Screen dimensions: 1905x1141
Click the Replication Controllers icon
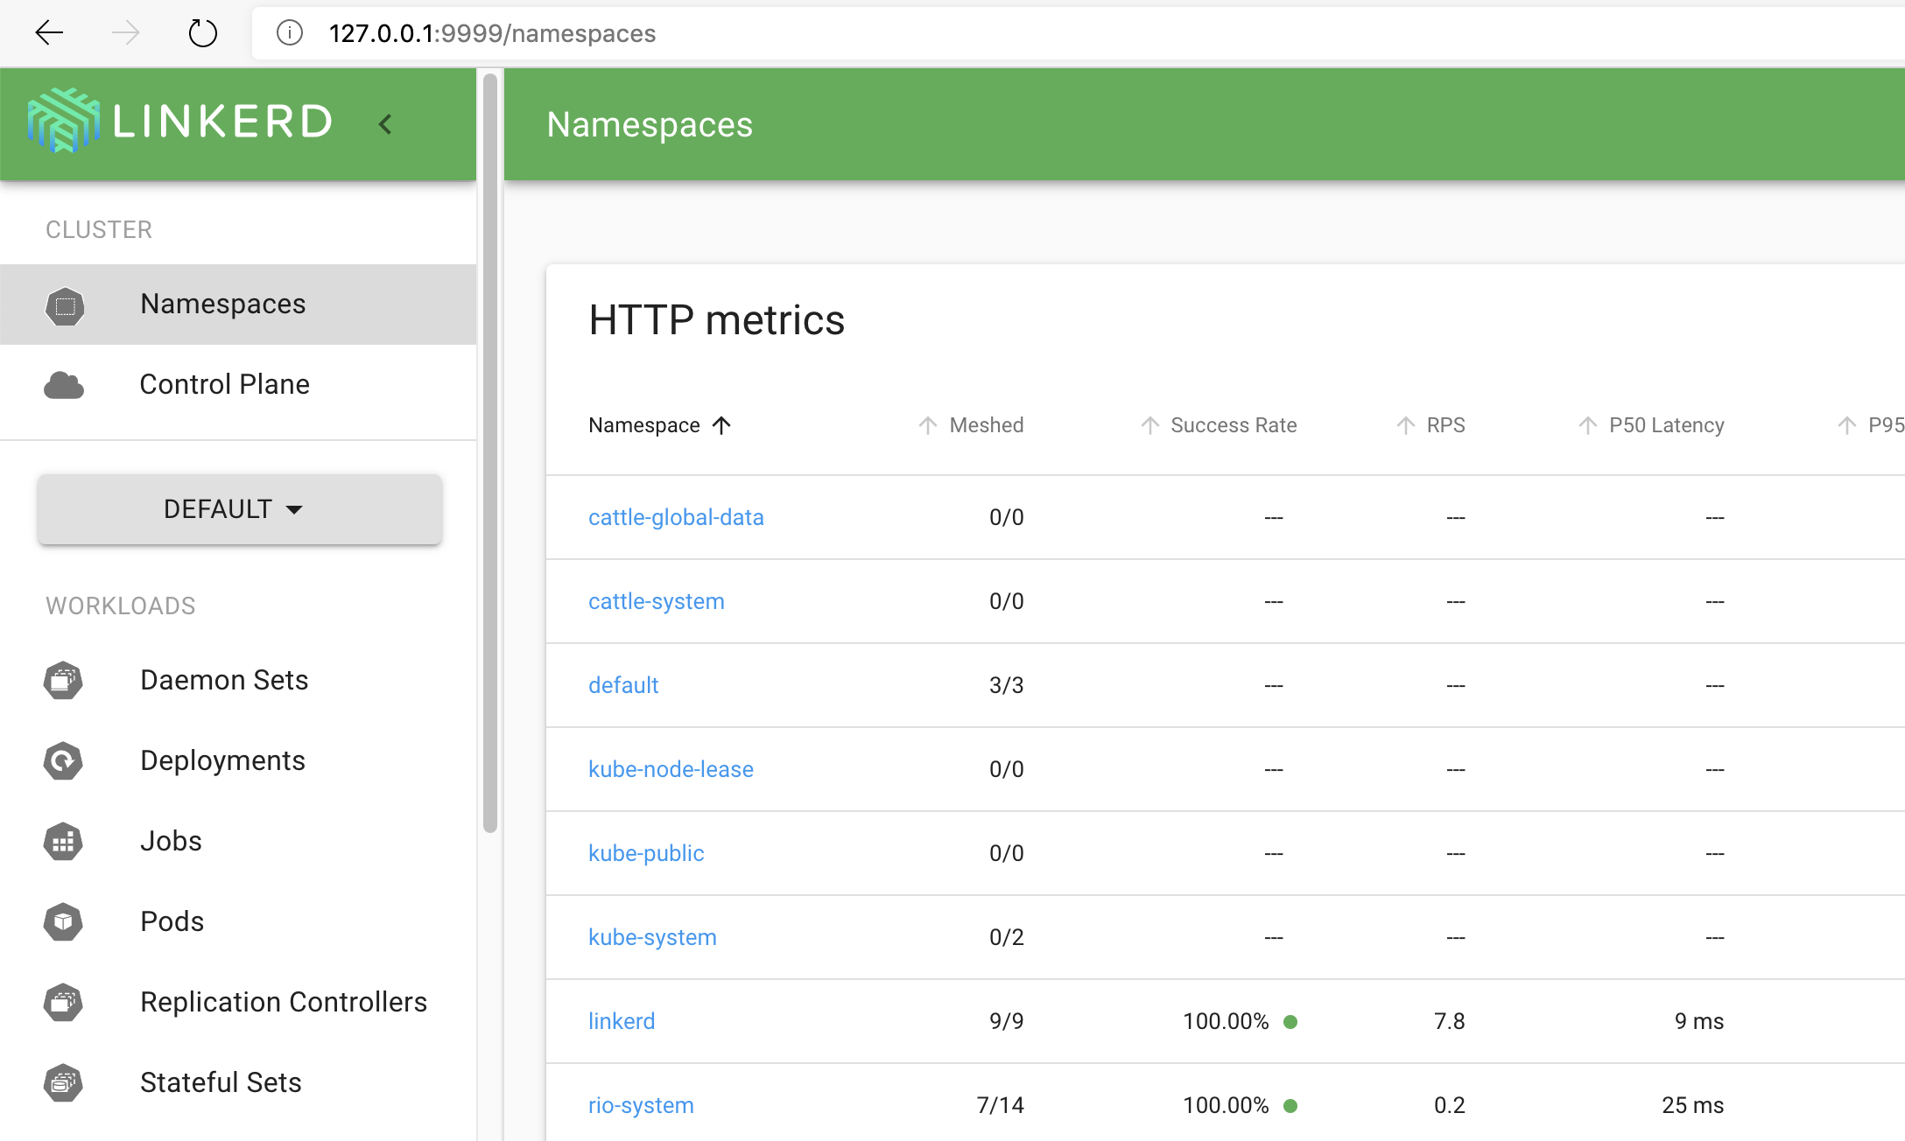63,1003
